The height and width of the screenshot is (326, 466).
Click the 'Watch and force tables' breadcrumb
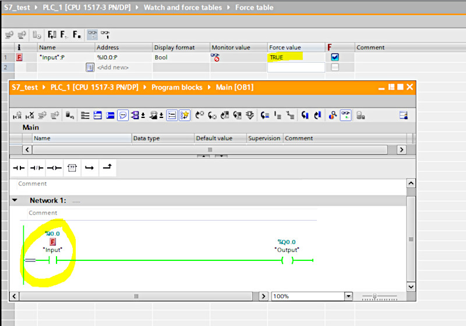click(183, 8)
